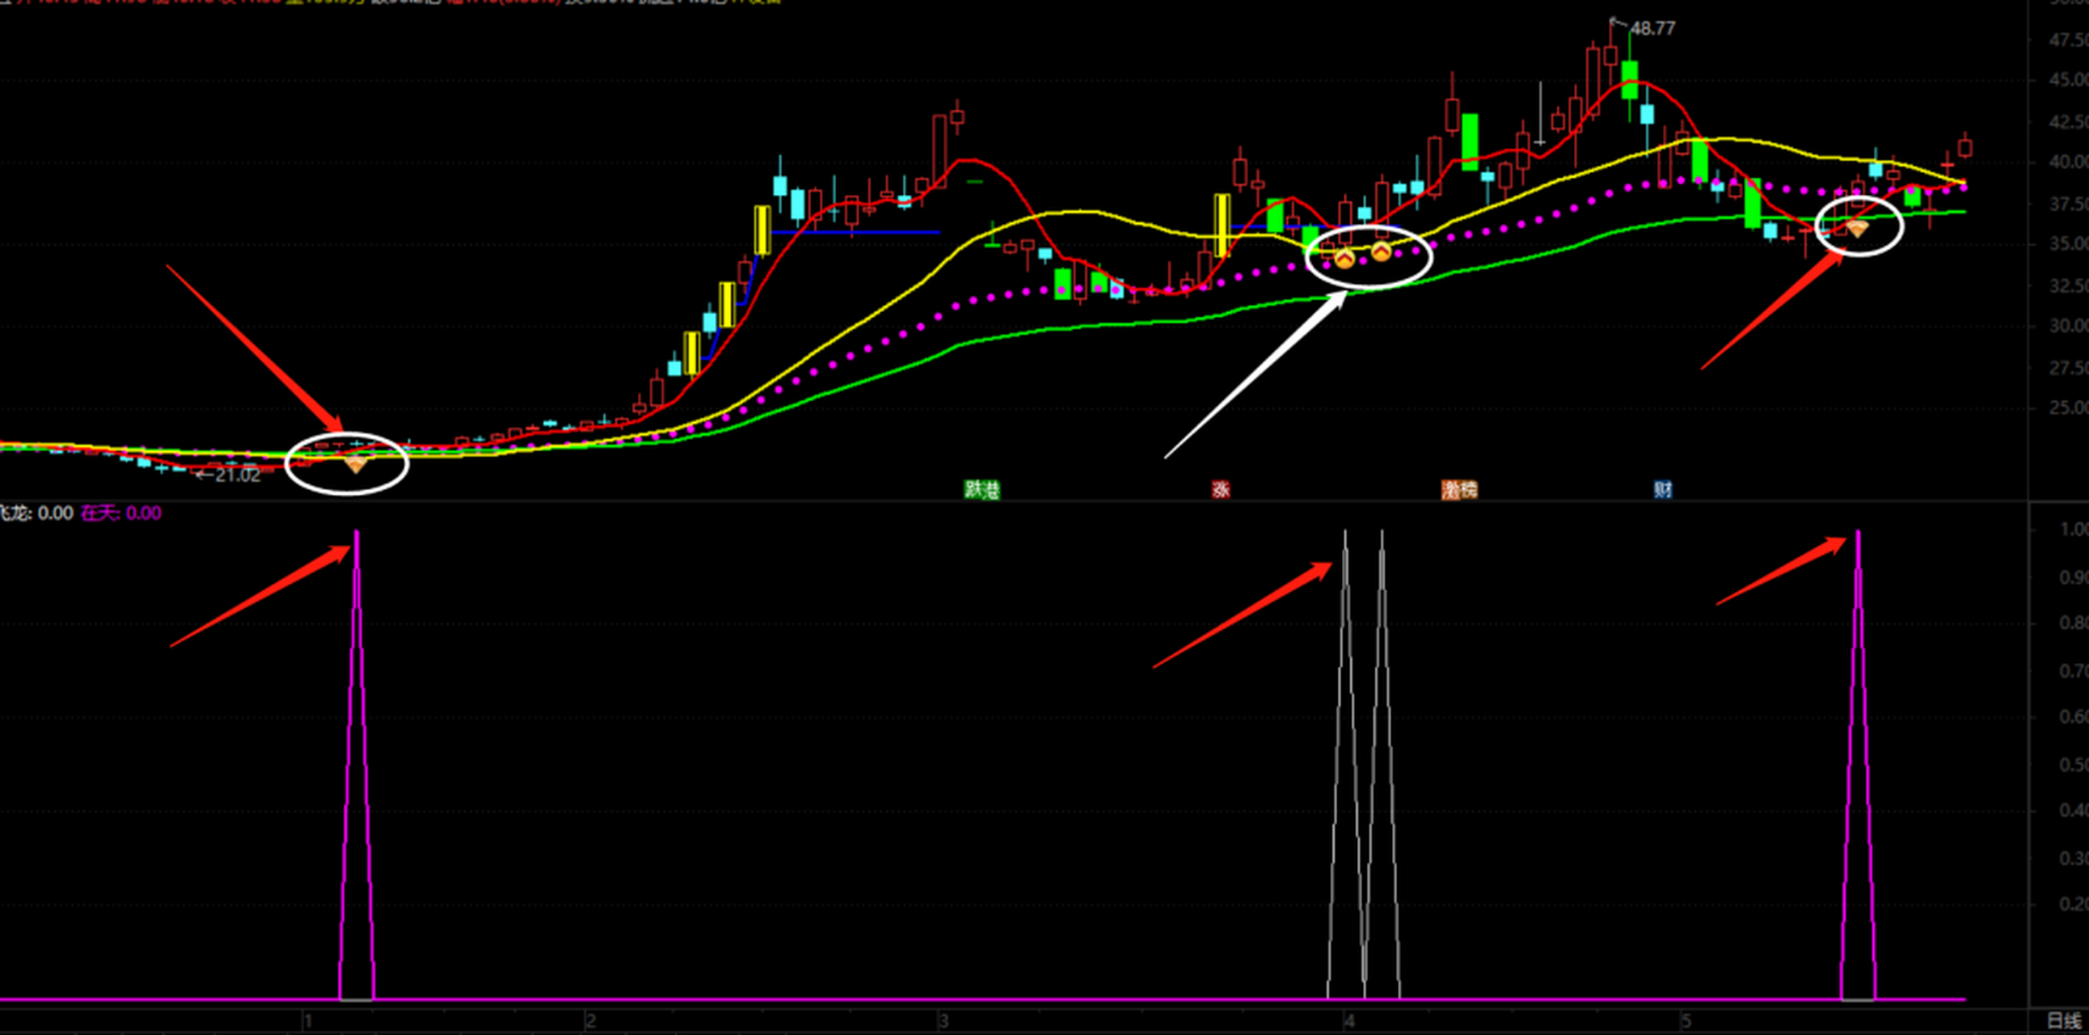Image resolution: width=2089 pixels, height=1035 pixels.
Task: Click month marker 2 on the time axis
Action: pyautogui.click(x=590, y=1021)
